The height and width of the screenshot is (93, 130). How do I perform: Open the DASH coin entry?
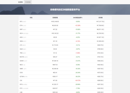point(65,61)
